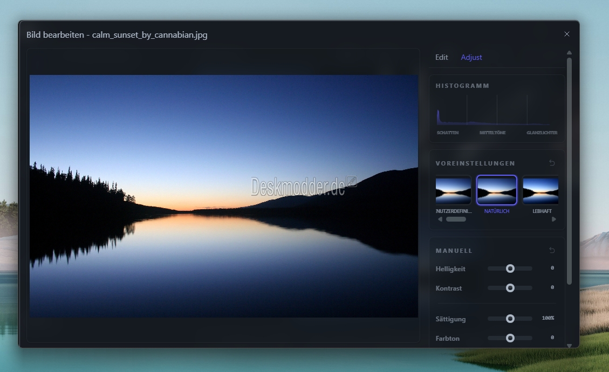Click the sunset image preview

point(223,196)
